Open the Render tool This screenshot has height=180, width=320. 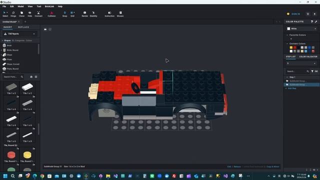tap(84, 14)
